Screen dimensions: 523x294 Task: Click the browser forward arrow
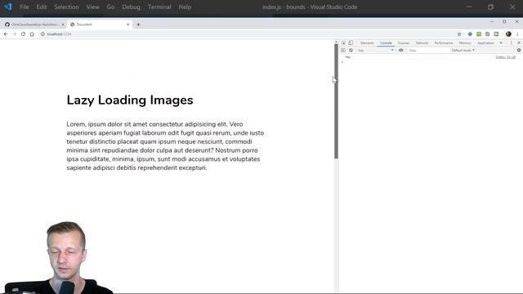(x=15, y=34)
